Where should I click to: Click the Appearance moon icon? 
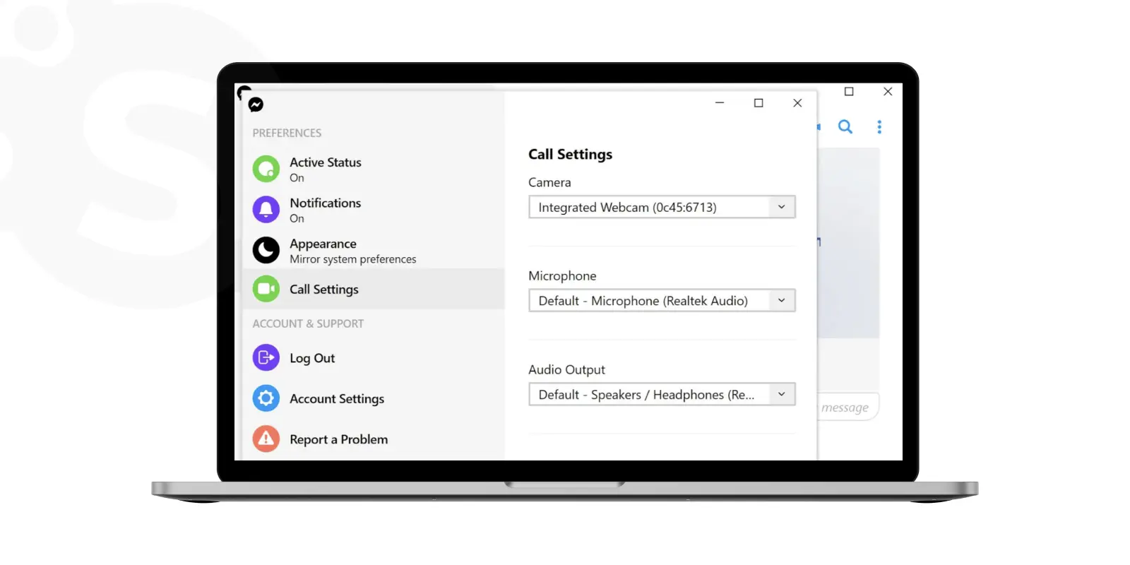pos(266,250)
